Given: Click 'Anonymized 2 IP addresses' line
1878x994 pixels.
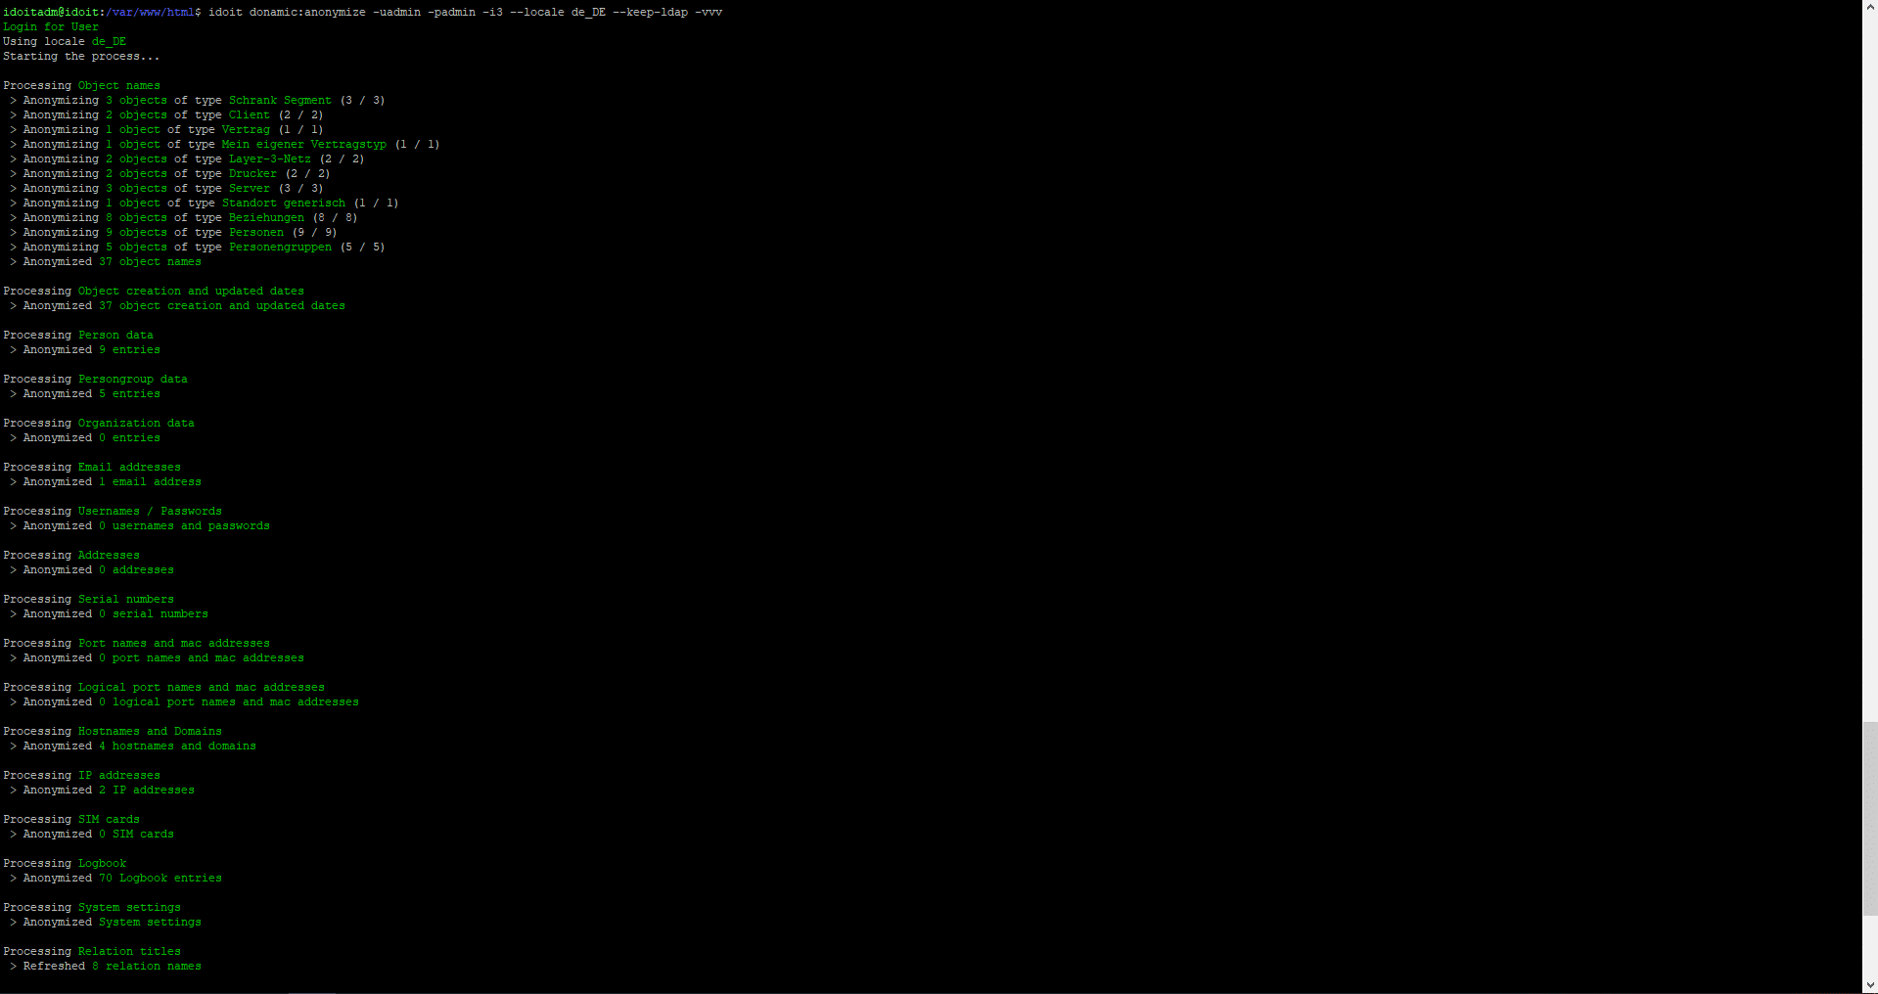Looking at the screenshot, I should pos(109,790).
